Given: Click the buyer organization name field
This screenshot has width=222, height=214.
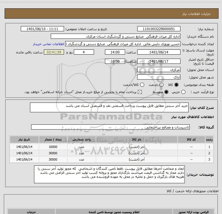Looking at the screenshot, I should [x=116, y=36].
